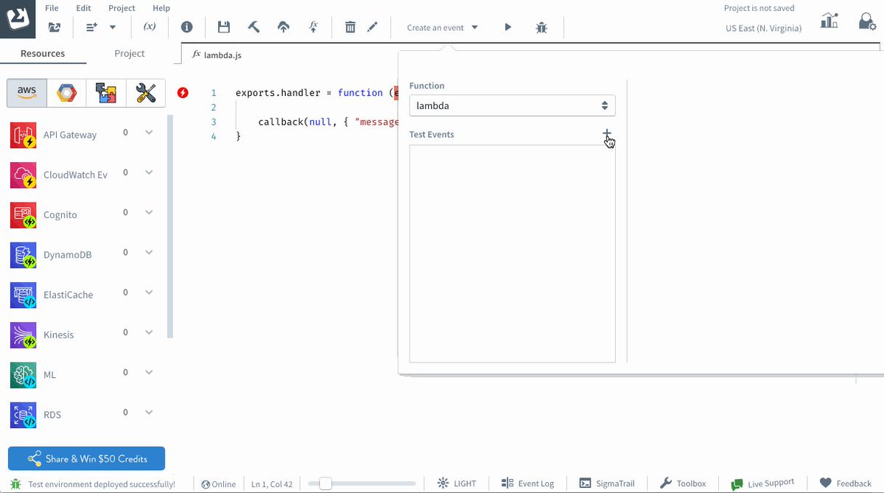
Task: Click the debug bug icon
Action: [x=541, y=28]
